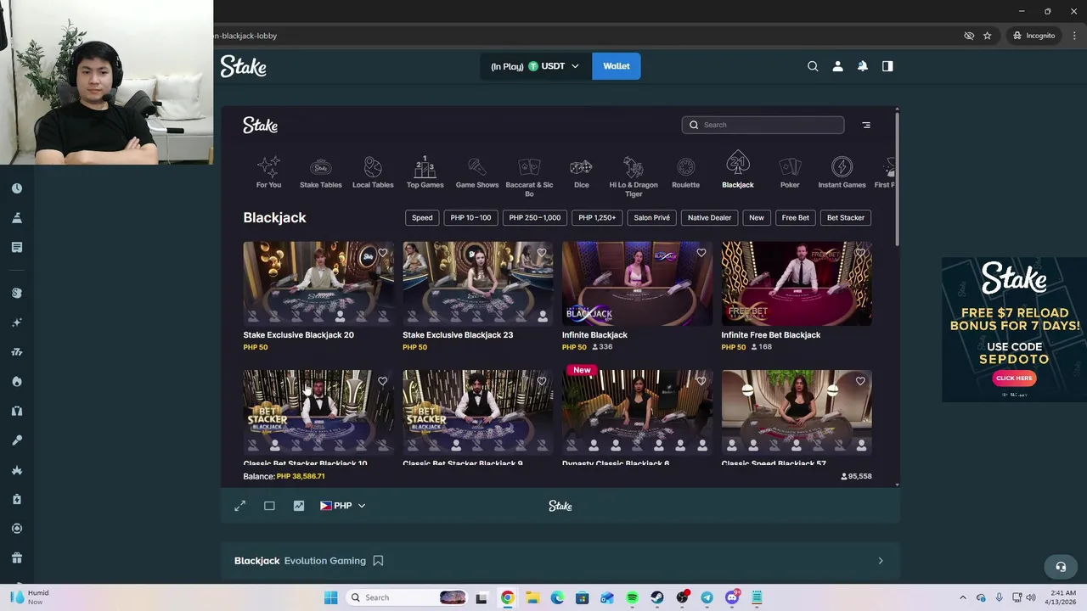Select the Game Shows category
The height and width of the screenshot is (611, 1087).
pyautogui.click(x=477, y=172)
